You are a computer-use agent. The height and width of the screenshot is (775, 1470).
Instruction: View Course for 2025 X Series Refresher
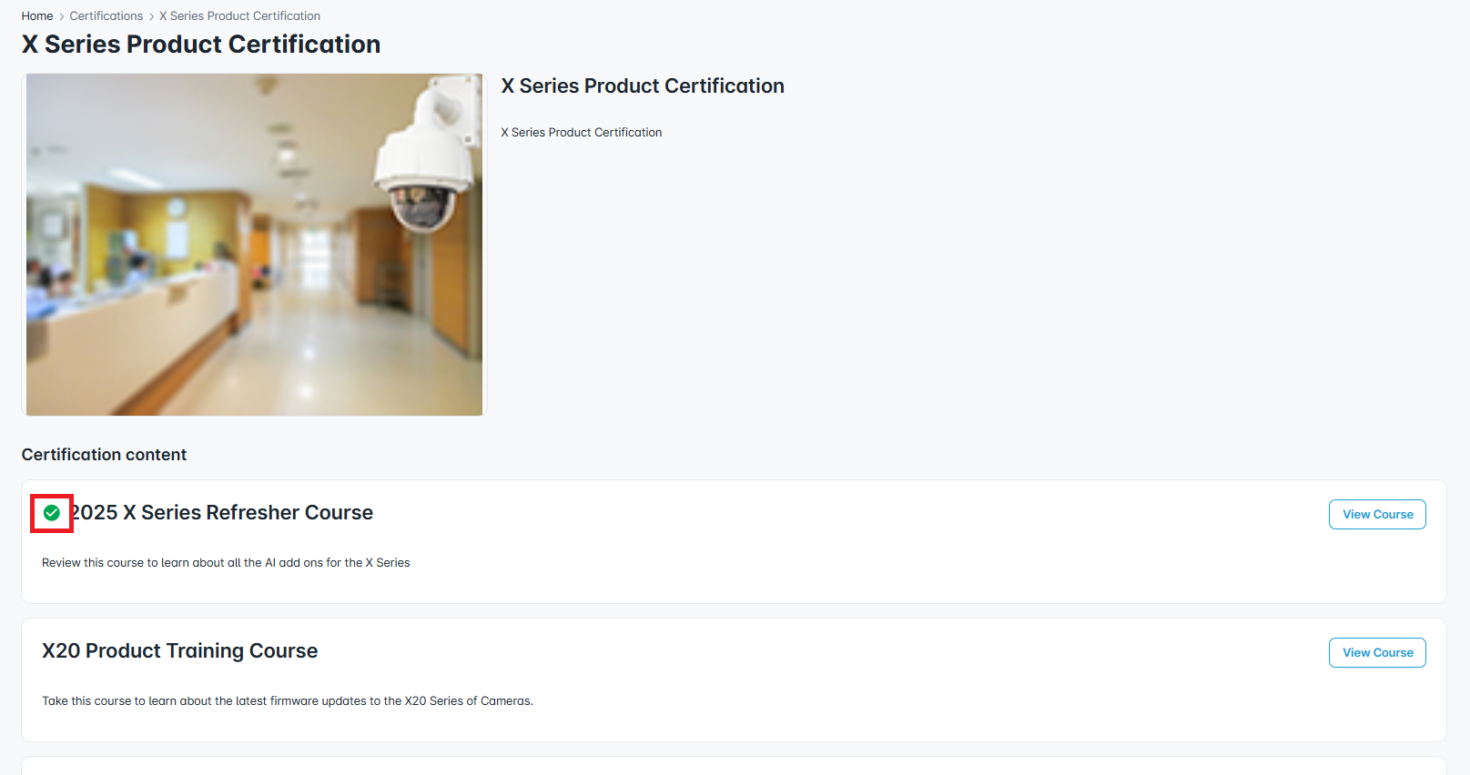(x=1377, y=515)
